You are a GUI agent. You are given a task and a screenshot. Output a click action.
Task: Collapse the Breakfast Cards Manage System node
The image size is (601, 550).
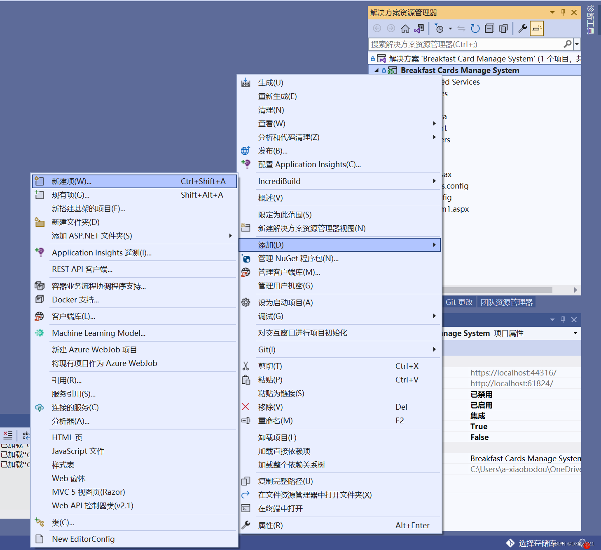[376, 70]
